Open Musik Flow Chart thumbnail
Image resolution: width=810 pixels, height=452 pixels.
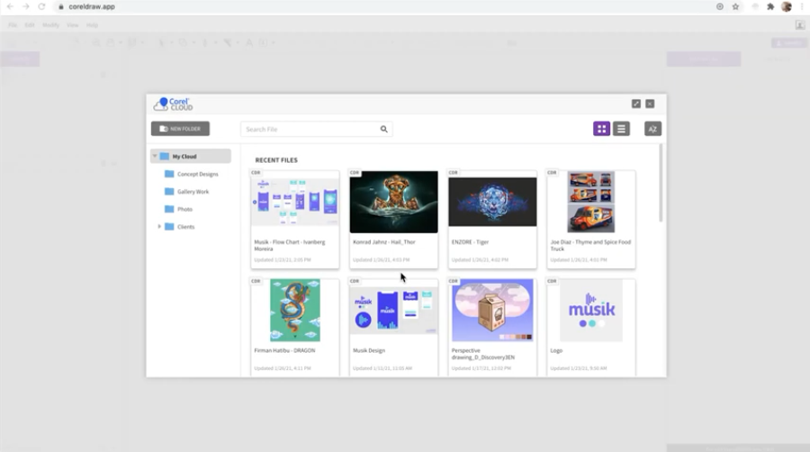coord(295,202)
